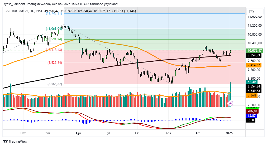This screenshot has width=267, height=146.
Task: Click the Kas month on time axis
Action: coord(168,133)
